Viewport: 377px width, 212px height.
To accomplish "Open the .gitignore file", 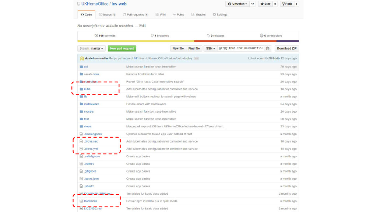I will [x=90, y=171].
